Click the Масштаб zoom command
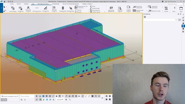 pyautogui.click(x=78, y=12)
